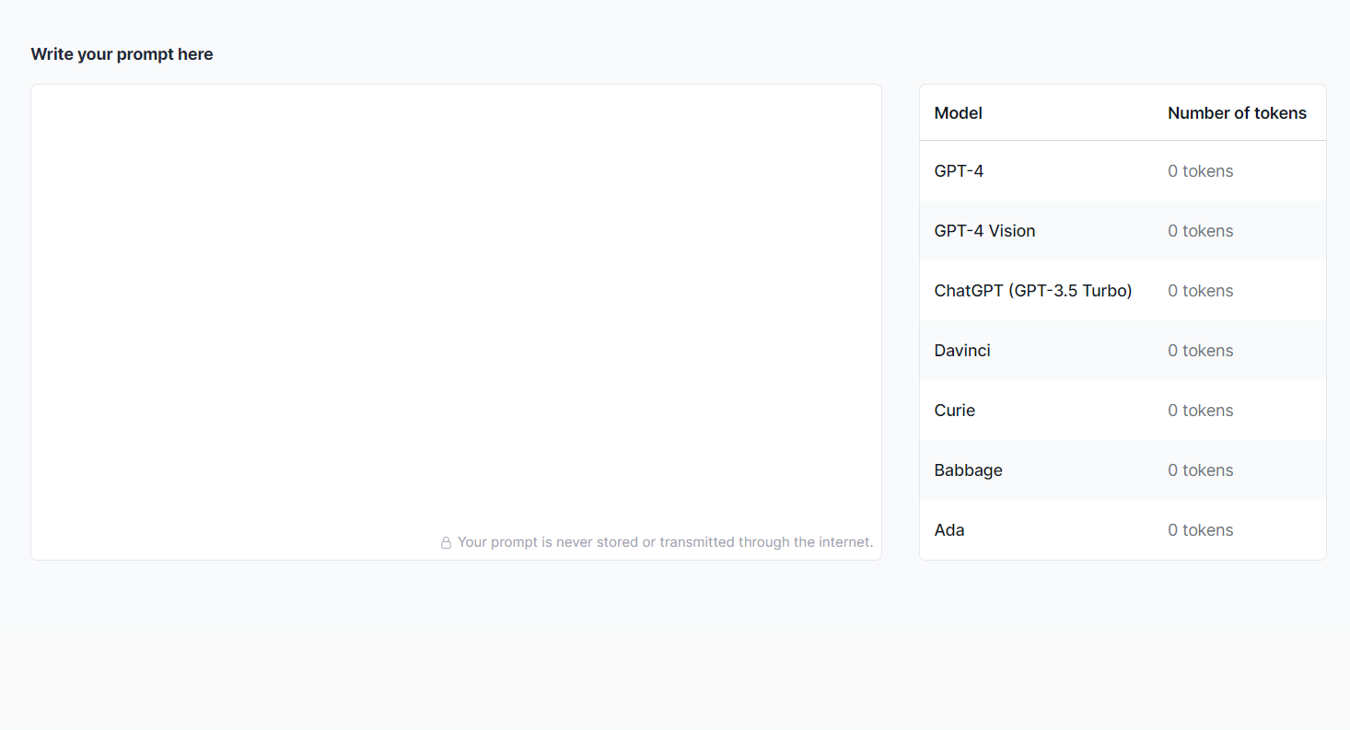Select the ChatGPT (GPT-3.5 Turbo) row

pos(1032,291)
